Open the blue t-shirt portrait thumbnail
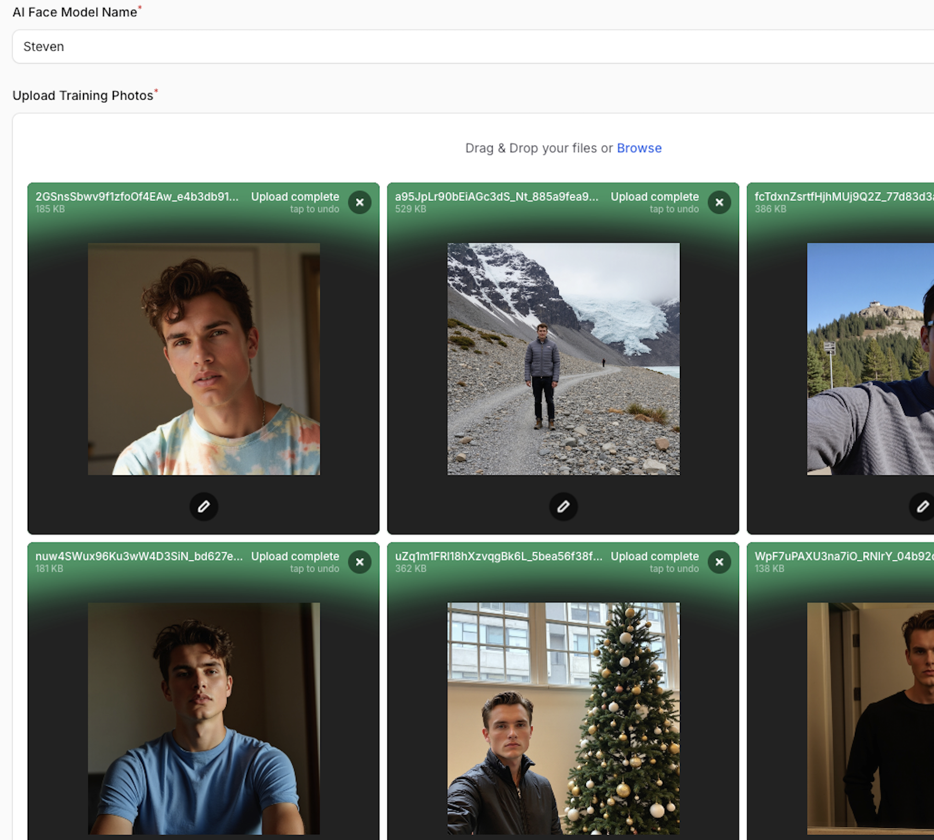The height and width of the screenshot is (840, 934). 203,718
